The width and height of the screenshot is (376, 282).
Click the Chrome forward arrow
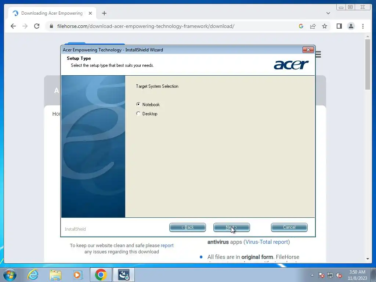pyautogui.click(x=25, y=26)
